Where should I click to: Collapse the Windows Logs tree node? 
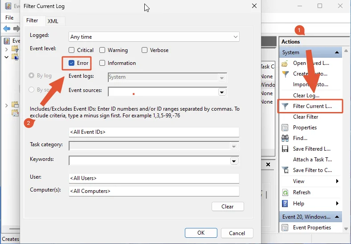coord(7,57)
